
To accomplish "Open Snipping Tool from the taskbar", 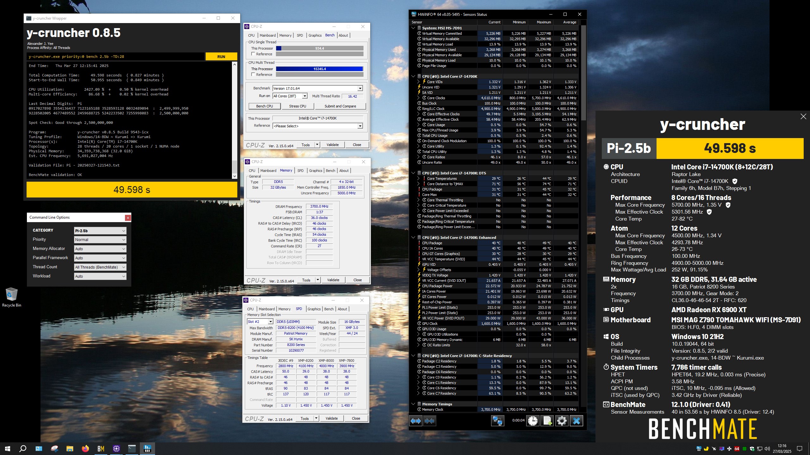I will click(54, 448).
